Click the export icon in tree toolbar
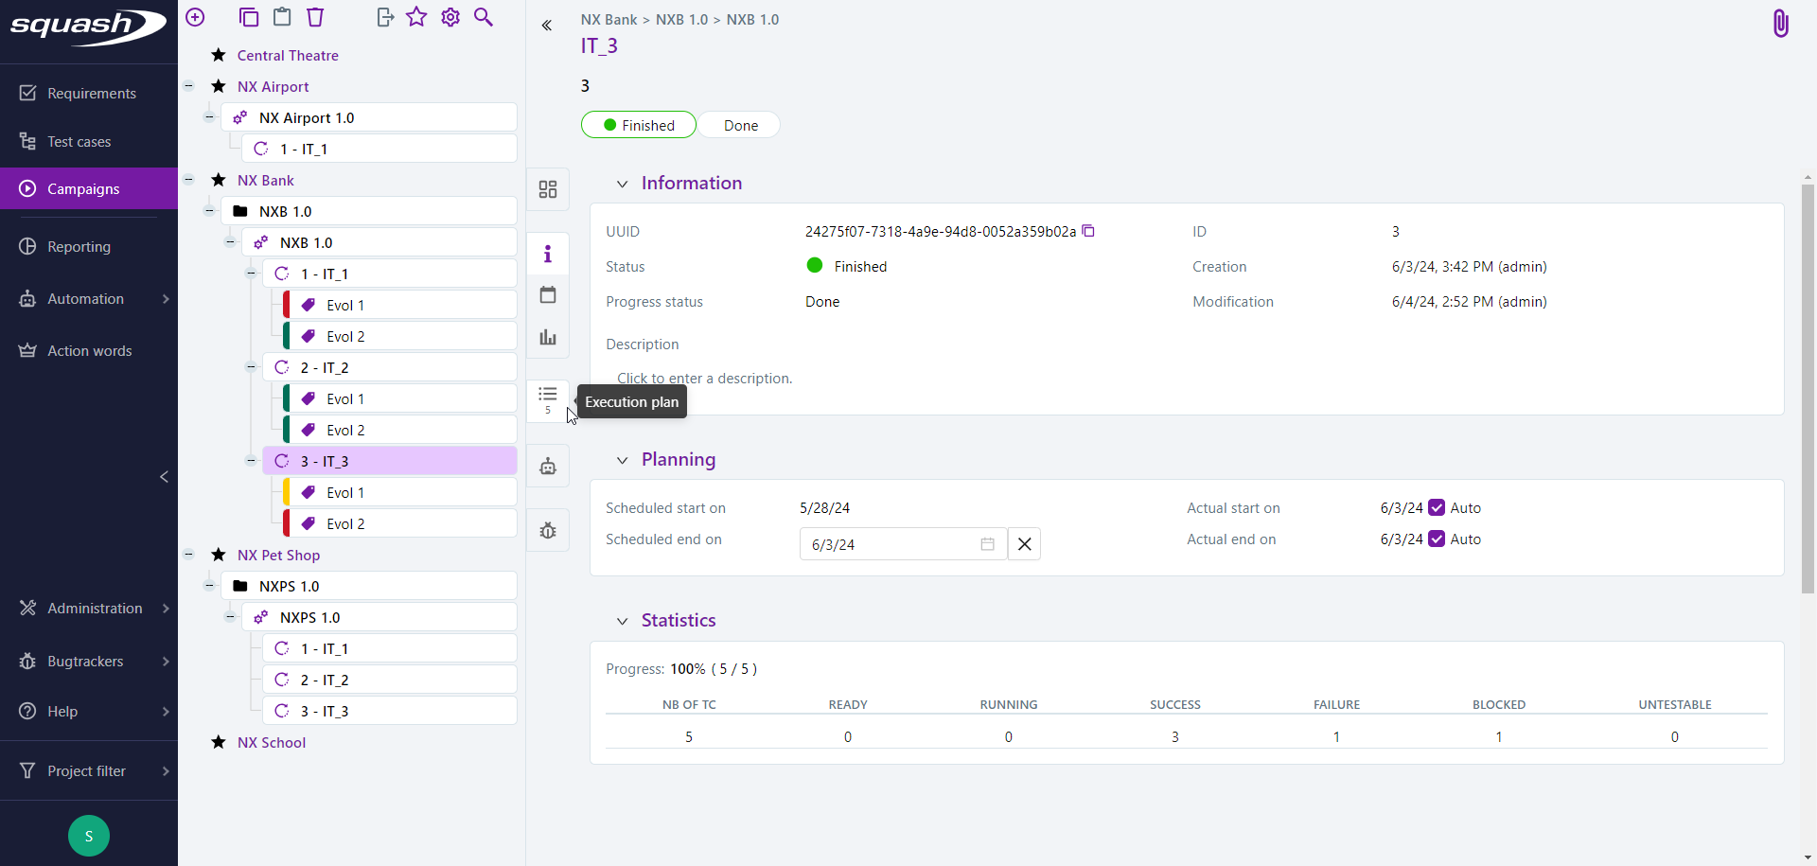This screenshot has height=866, width=1817. pyautogui.click(x=384, y=17)
